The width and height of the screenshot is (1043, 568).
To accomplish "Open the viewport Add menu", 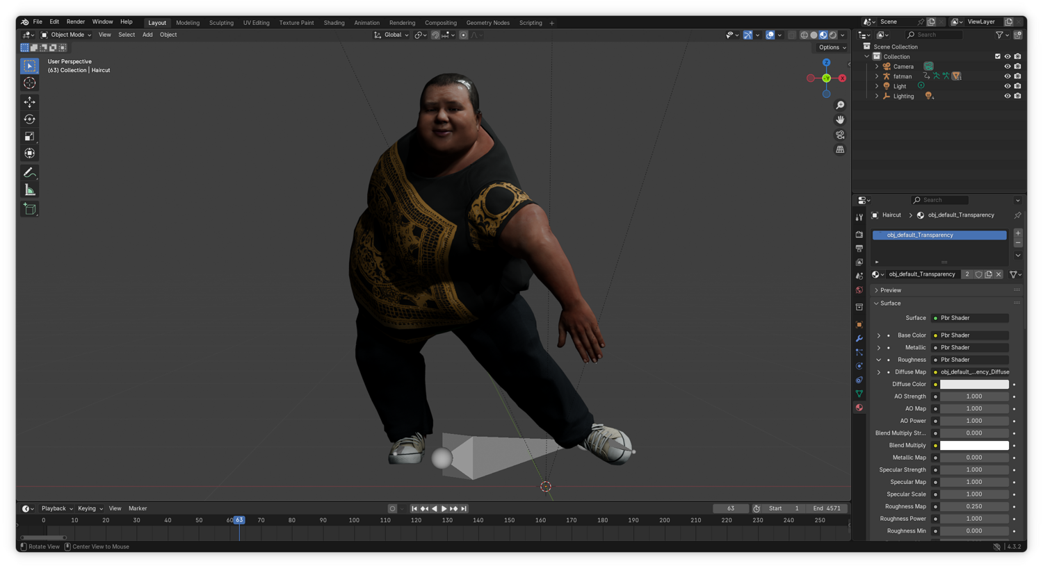I will pos(147,35).
